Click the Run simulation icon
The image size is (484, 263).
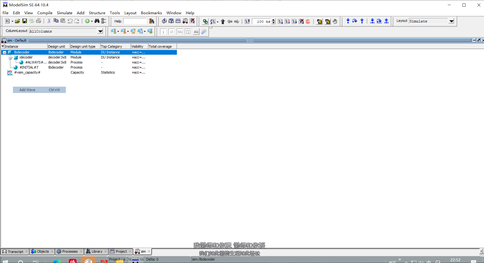[280, 21]
